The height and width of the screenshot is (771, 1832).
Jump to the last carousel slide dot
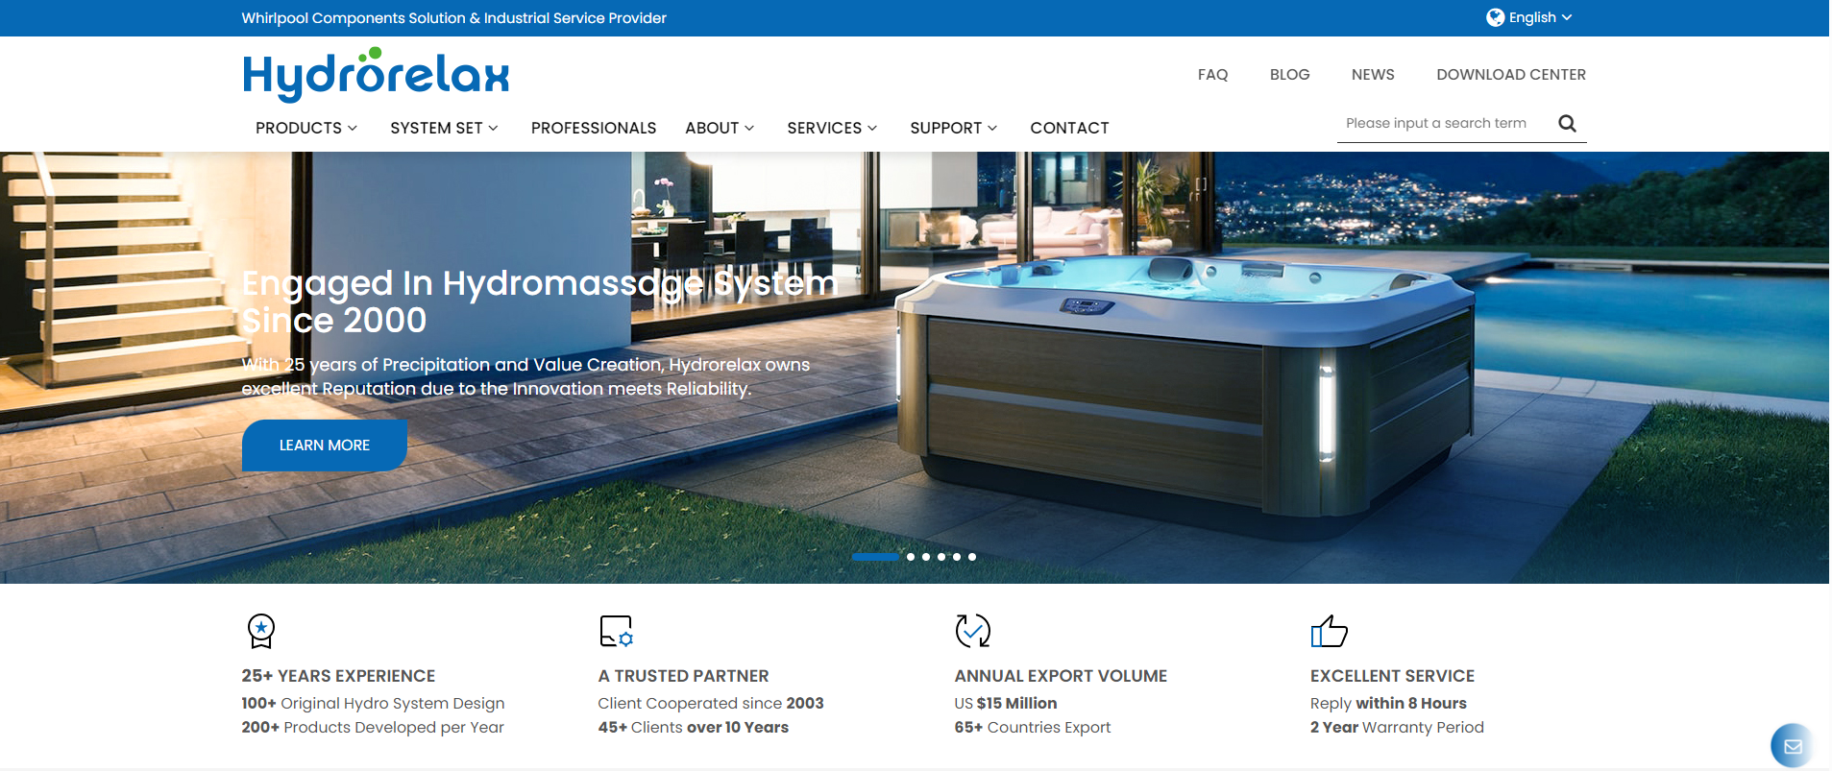[x=972, y=557]
